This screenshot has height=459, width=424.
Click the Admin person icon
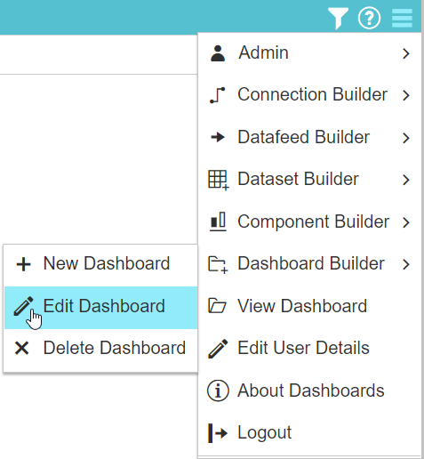[218, 53]
